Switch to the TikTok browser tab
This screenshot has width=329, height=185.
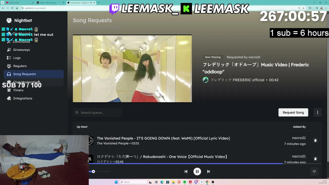click(x=50, y=3)
